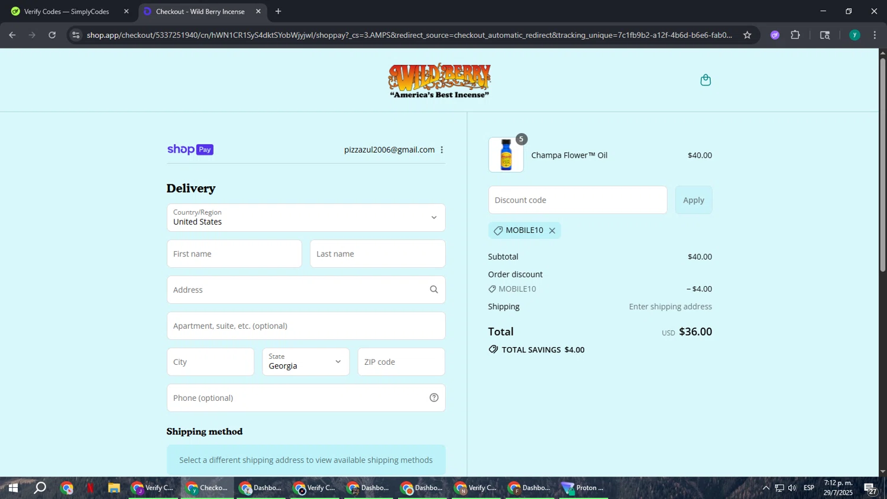
Task: Click the Enter shipping address text
Action: click(670, 307)
